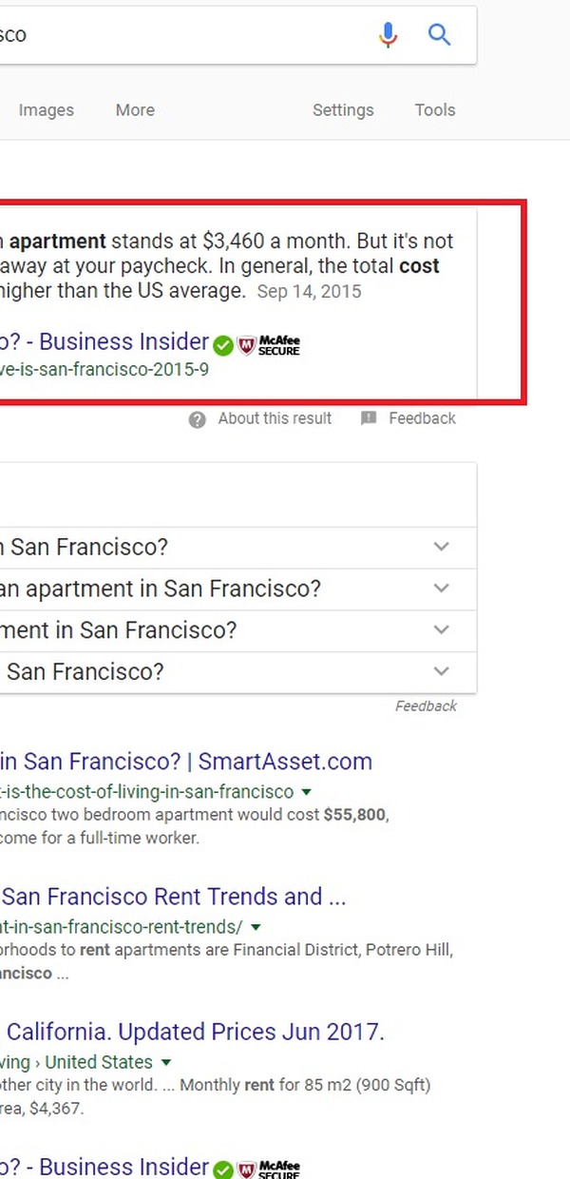Click in the search input field
This screenshot has height=1179, width=570.
tap(180, 35)
